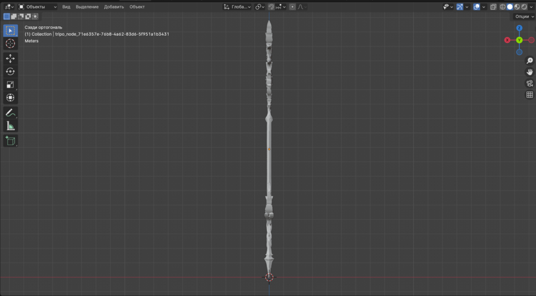This screenshot has height=296, width=536.
Task: Toggle snapping magnet on
Action: click(x=271, y=7)
